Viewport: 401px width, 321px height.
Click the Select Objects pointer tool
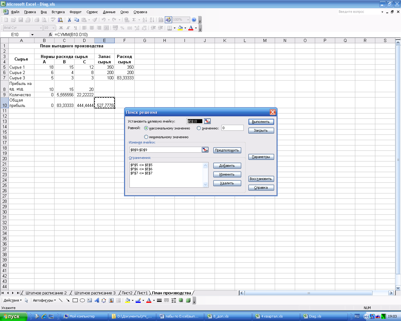pyautogui.click(x=26, y=300)
